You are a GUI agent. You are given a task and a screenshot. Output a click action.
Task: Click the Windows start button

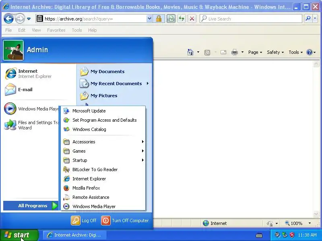pyautogui.click(x=19, y=235)
